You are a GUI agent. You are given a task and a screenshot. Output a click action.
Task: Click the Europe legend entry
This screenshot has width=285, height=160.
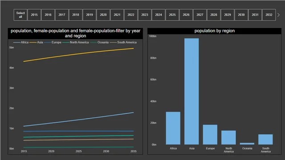(x=53, y=42)
